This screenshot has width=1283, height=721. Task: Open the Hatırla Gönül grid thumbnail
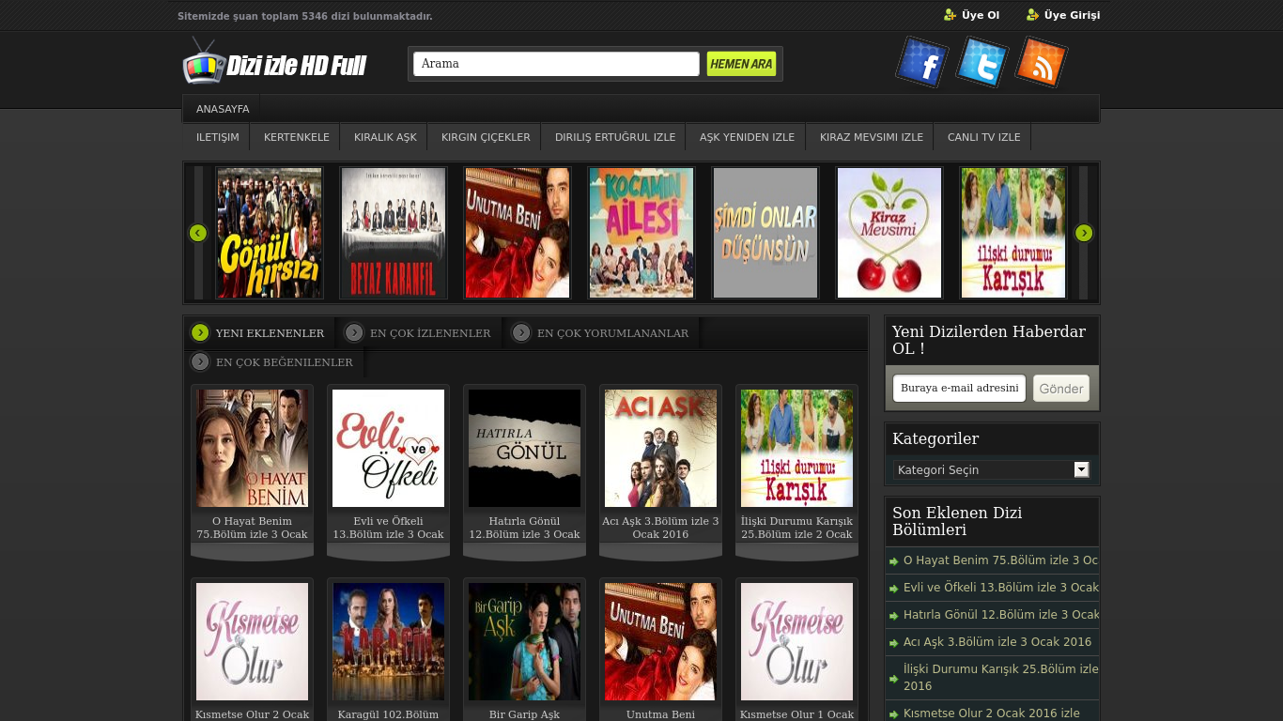point(524,448)
